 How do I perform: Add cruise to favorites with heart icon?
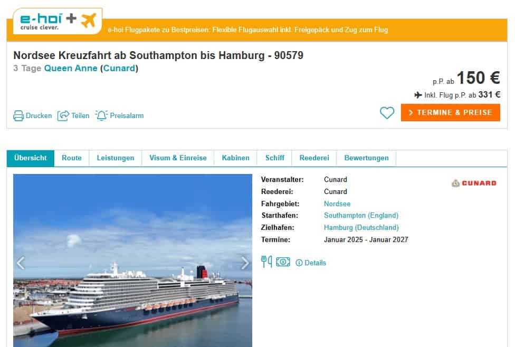tap(387, 113)
